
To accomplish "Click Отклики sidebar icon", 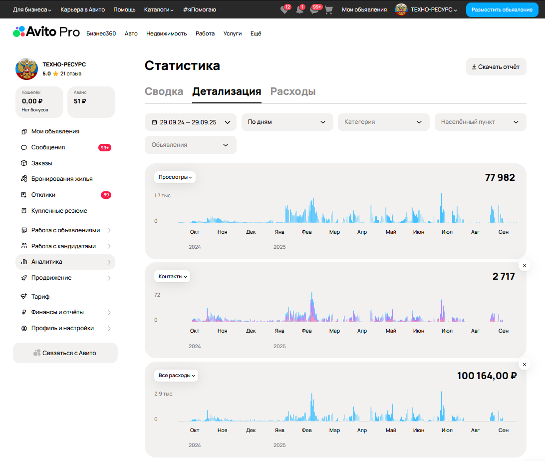I will tap(24, 195).
